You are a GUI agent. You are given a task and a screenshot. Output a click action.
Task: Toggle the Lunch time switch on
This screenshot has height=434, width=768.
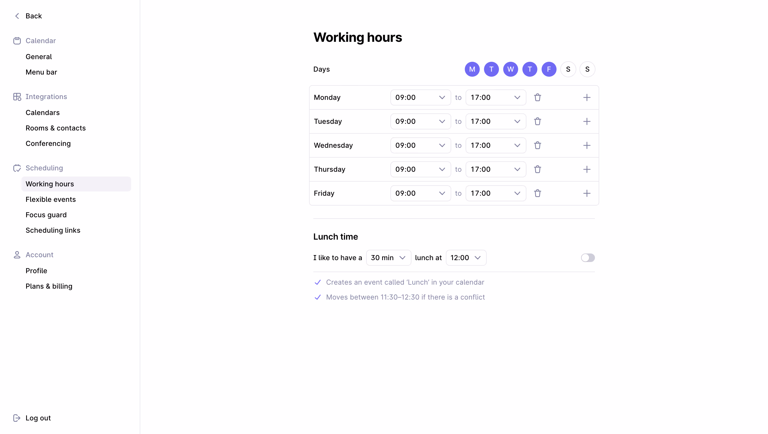point(587,257)
